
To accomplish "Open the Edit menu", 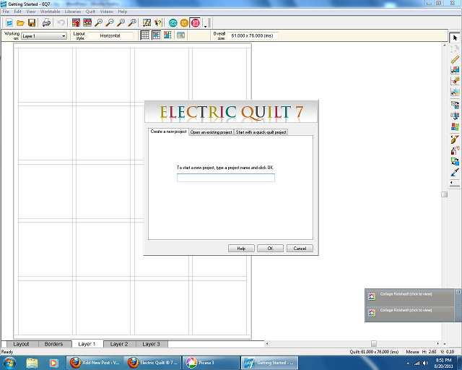I will (17, 12).
